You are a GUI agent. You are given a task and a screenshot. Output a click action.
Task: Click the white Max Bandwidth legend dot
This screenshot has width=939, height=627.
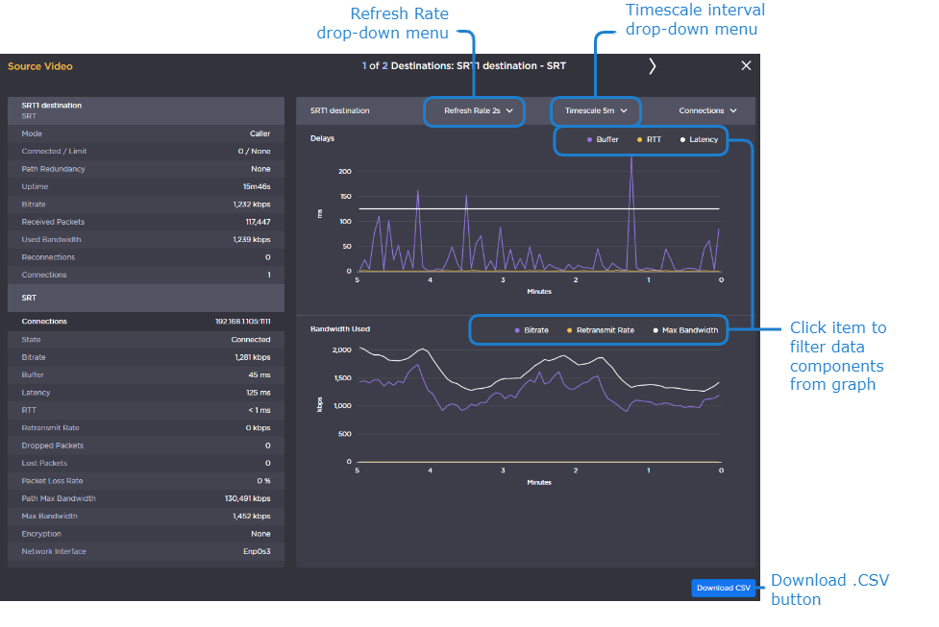(655, 330)
